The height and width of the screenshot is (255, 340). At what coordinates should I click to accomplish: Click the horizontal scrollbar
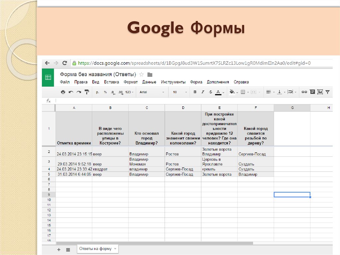[x=154, y=243]
